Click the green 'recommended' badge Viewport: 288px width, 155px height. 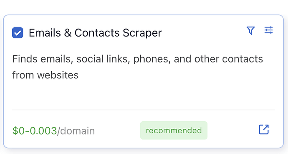[x=174, y=130]
